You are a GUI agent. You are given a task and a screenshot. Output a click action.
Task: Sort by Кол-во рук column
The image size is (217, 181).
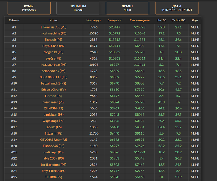(94, 20)
